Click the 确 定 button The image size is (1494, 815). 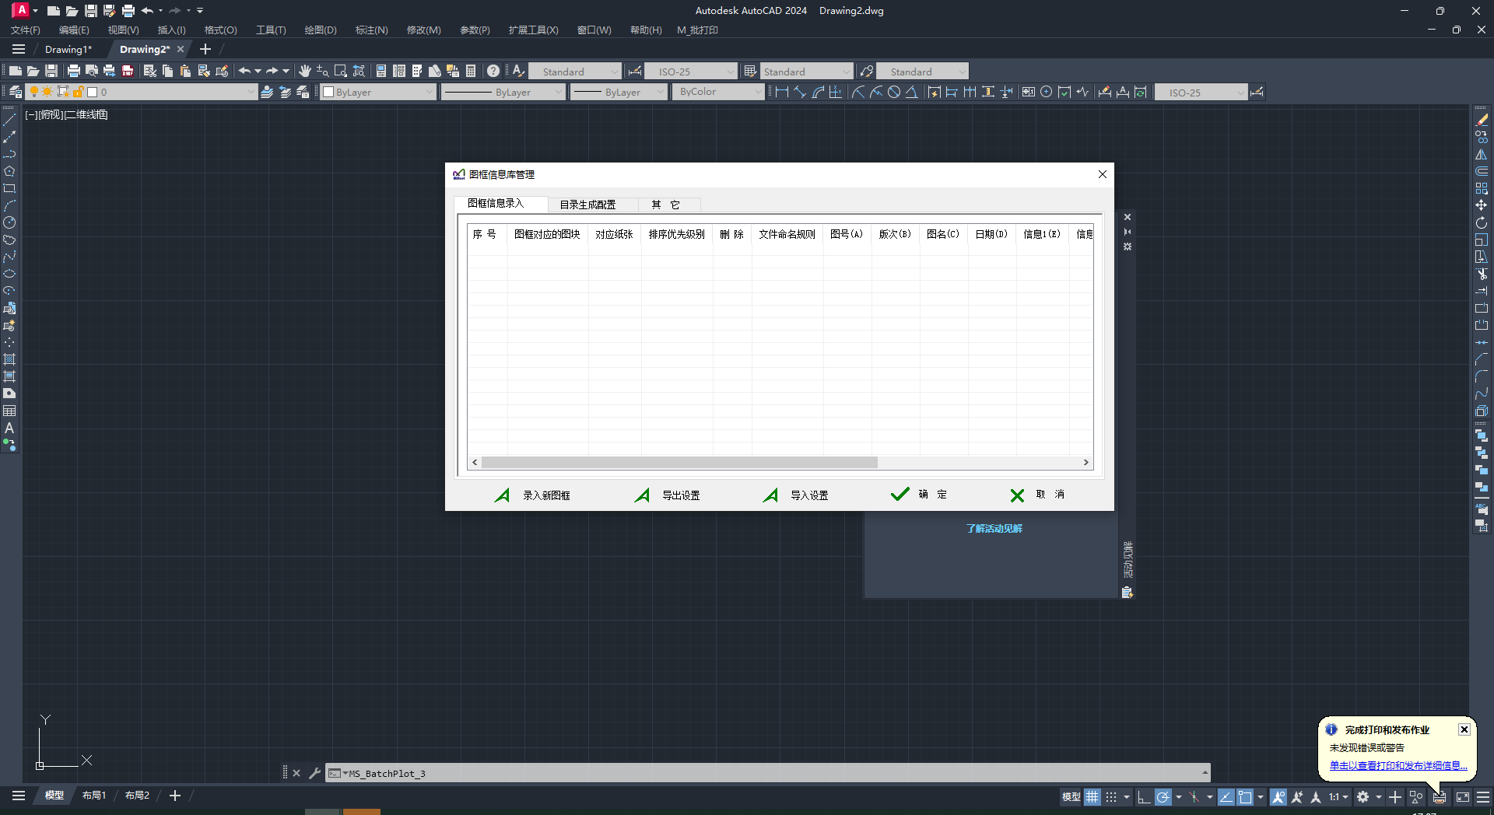click(919, 495)
